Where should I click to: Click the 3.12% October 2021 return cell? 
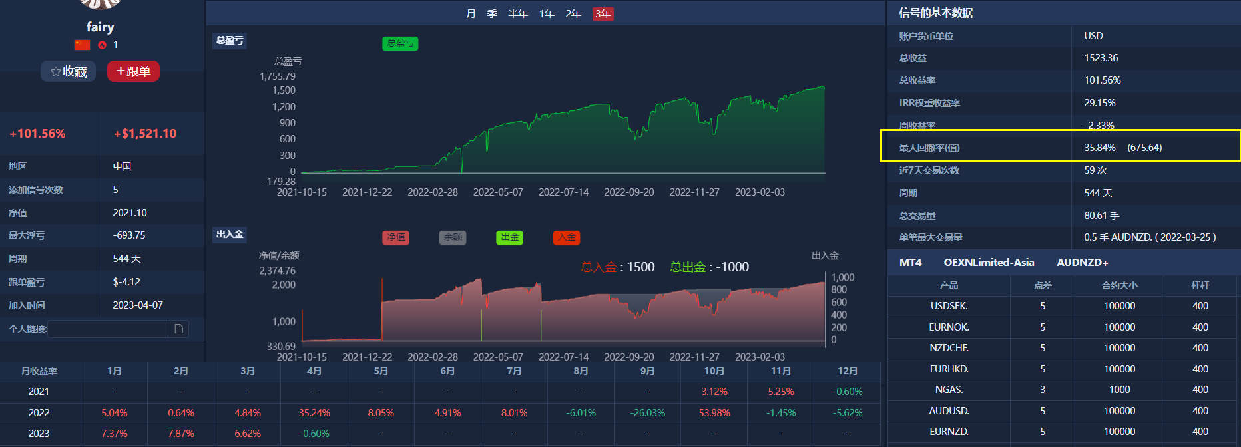tap(714, 392)
